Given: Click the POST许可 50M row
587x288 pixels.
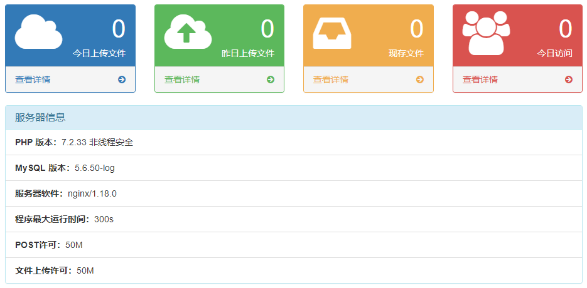Looking at the screenshot, I should tap(293, 245).
